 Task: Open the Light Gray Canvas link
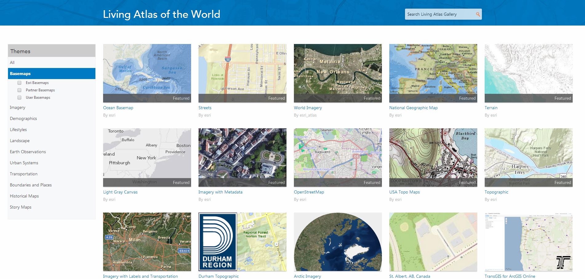click(120, 192)
